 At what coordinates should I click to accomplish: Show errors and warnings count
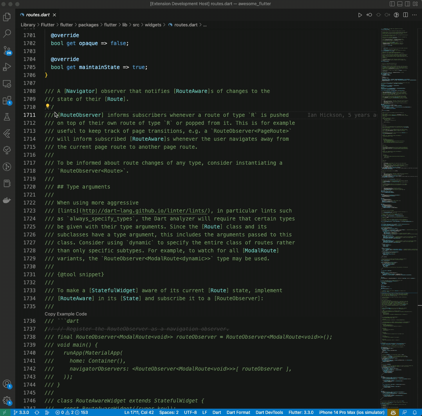tap(72, 413)
